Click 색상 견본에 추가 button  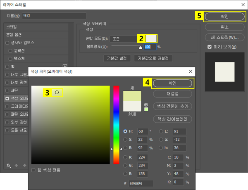[x=172, y=107]
